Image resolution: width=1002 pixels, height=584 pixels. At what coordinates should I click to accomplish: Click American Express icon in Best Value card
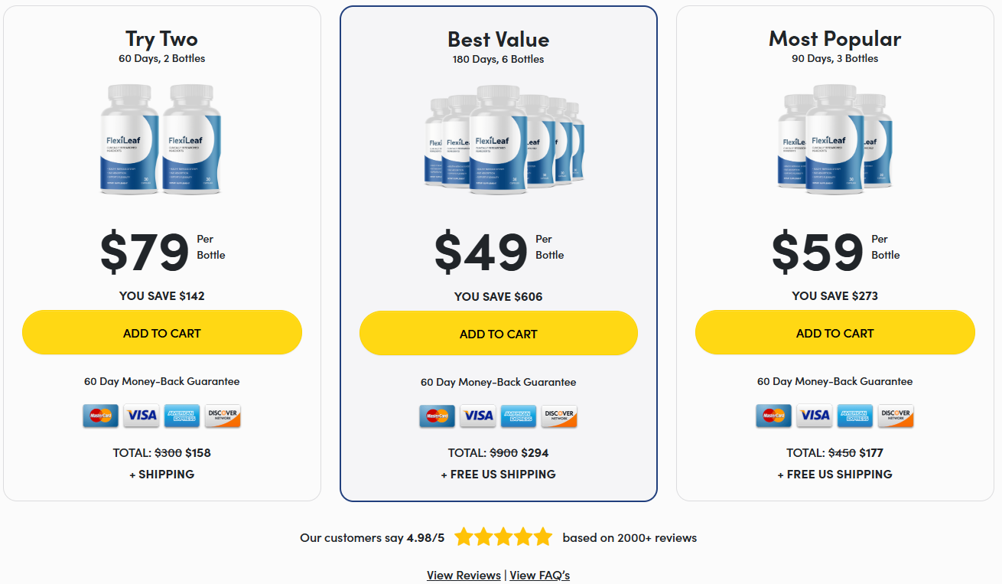519,416
